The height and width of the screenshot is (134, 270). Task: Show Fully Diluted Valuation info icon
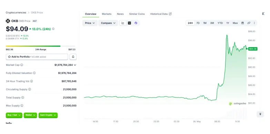(x=34, y=73)
